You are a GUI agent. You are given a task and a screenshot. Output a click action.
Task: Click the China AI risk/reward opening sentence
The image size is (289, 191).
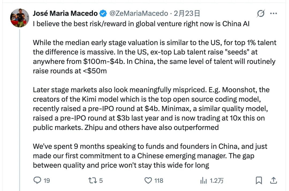pyautogui.click(x=141, y=24)
